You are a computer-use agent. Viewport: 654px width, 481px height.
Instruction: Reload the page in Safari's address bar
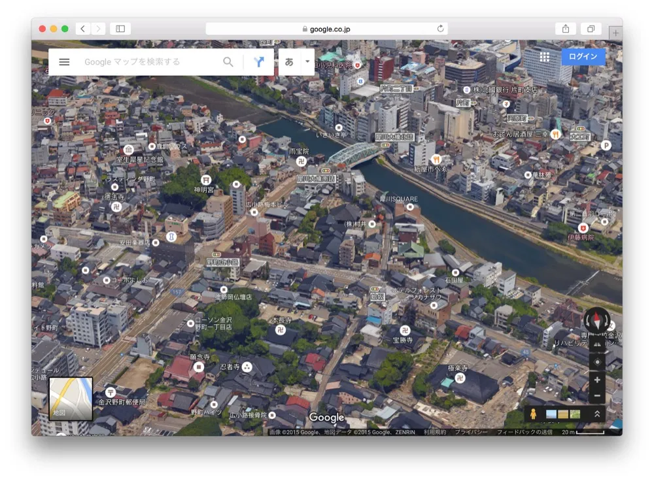[x=440, y=29]
